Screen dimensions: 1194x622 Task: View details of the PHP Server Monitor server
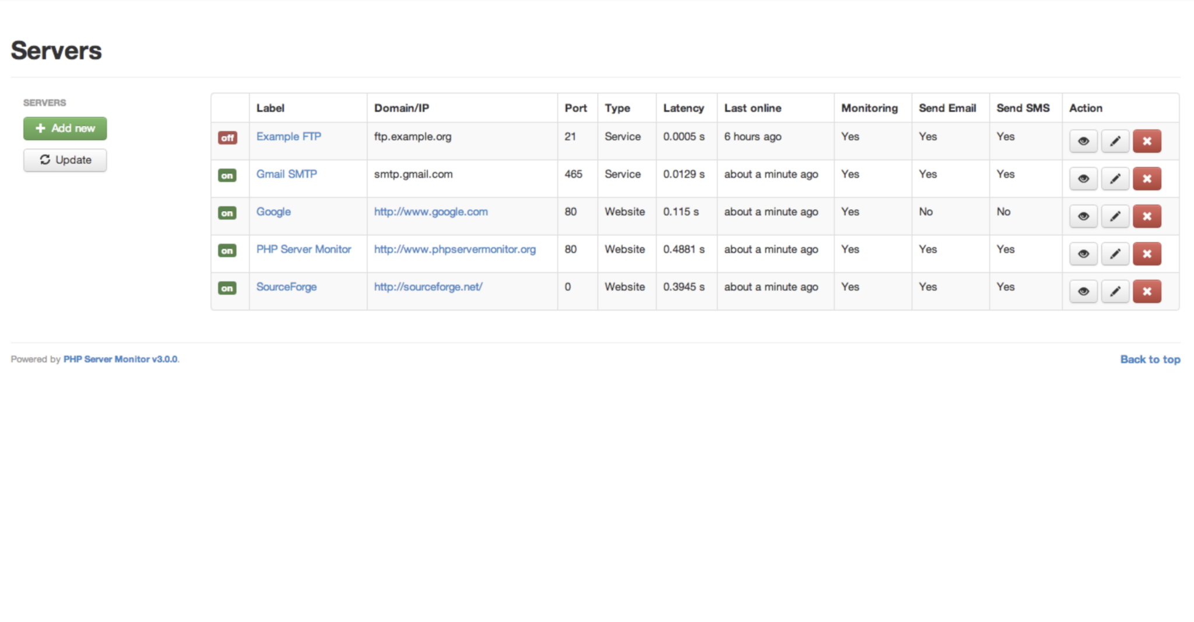[x=1083, y=253]
